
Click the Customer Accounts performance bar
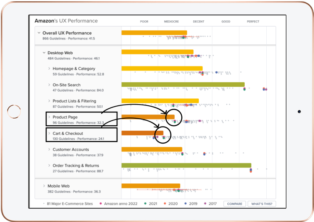(x=152, y=149)
